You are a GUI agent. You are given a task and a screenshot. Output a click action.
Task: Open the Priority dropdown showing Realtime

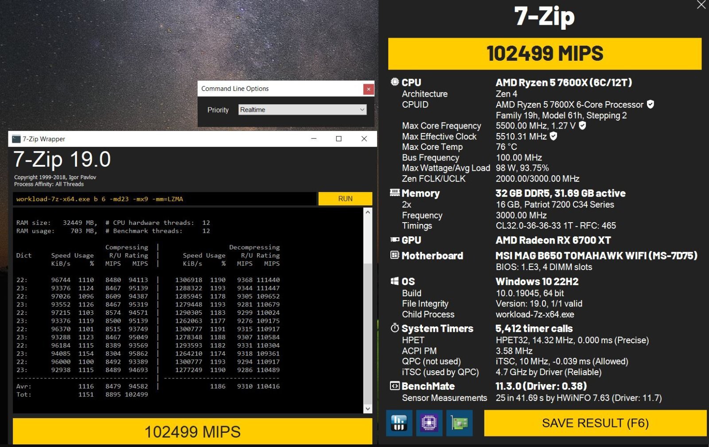303,110
